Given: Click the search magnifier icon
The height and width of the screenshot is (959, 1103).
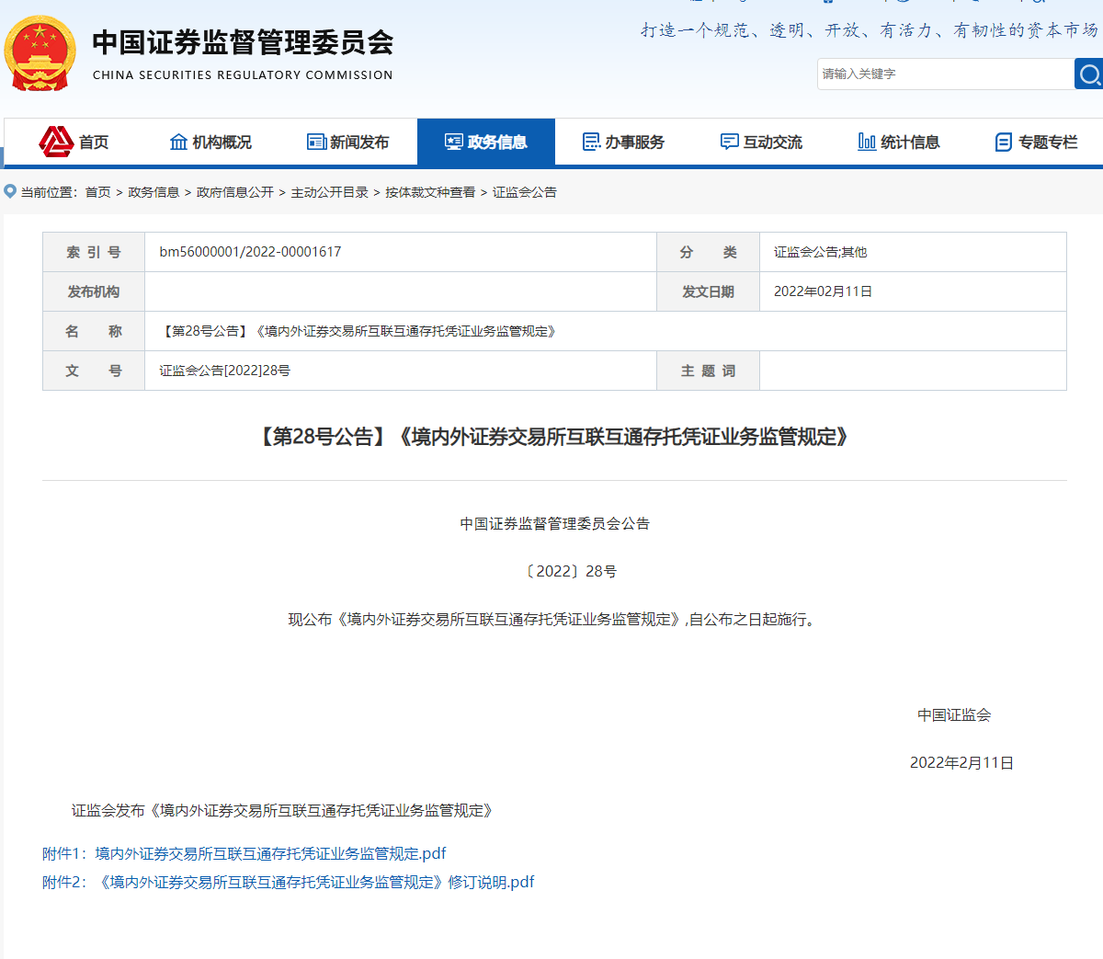Looking at the screenshot, I should [1089, 74].
